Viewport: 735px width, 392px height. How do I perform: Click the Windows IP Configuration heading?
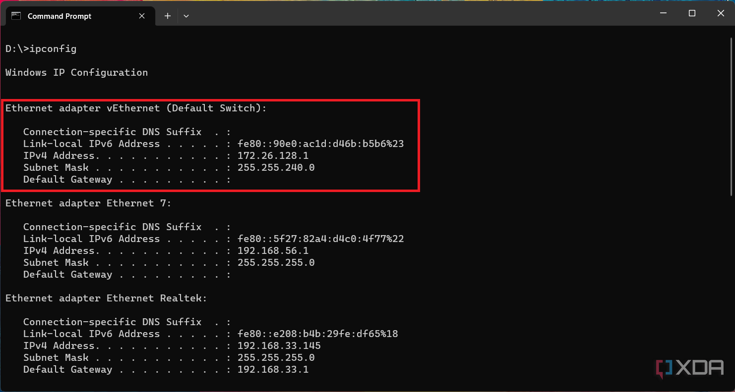click(77, 72)
